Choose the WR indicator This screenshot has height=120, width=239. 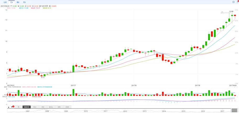click(59, 107)
